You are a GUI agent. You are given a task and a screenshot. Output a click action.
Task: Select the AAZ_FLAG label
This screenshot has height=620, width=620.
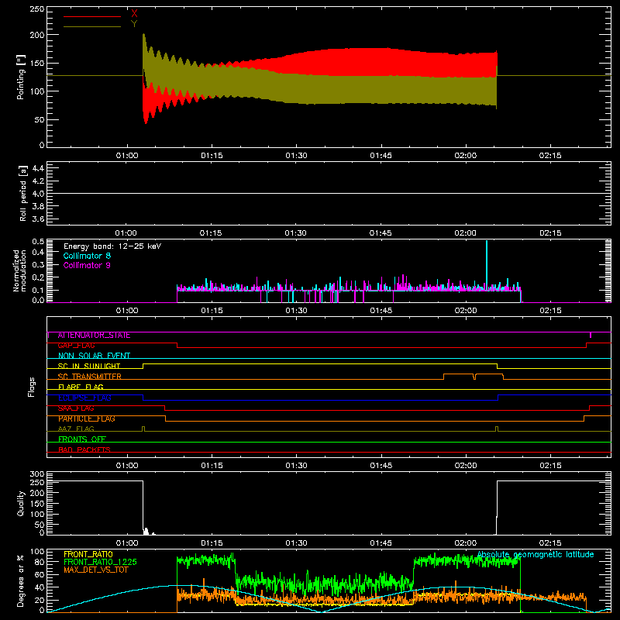coord(76,429)
